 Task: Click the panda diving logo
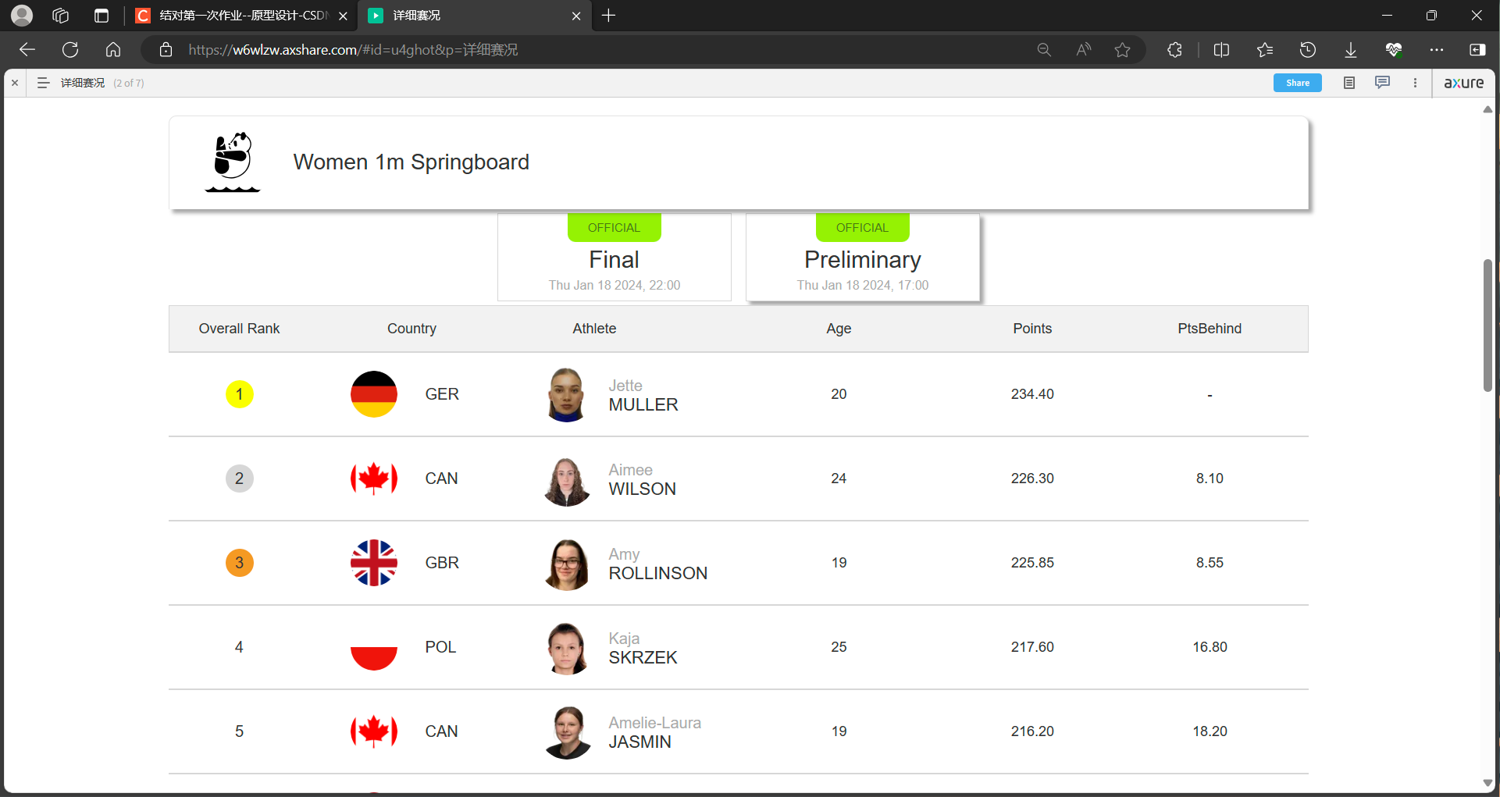coord(233,162)
